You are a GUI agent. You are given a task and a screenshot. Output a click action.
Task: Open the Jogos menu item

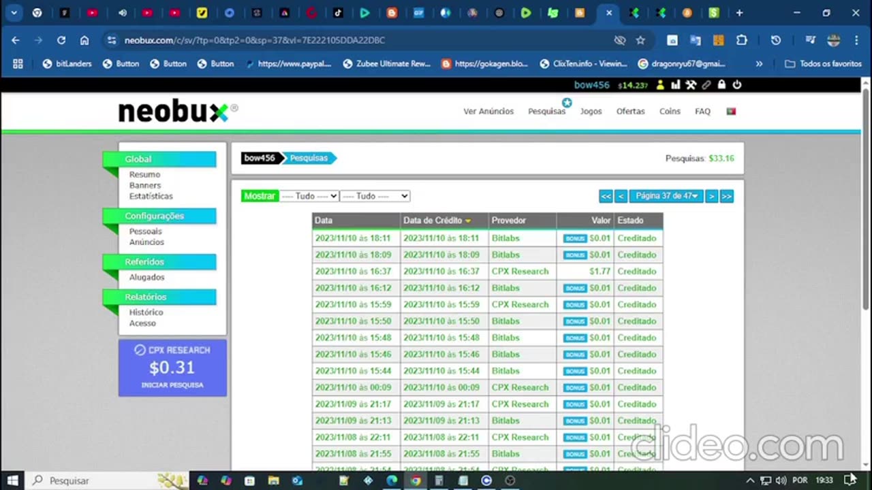tap(591, 112)
